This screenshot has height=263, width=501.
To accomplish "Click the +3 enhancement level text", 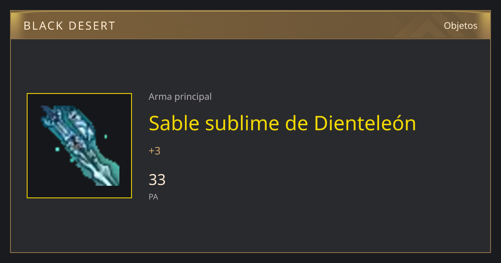I will tap(154, 151).
